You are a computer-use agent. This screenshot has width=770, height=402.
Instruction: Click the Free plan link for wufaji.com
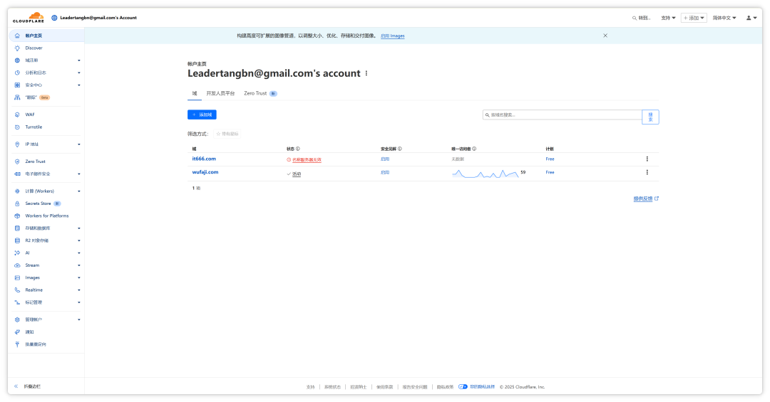tap(550, 172)
